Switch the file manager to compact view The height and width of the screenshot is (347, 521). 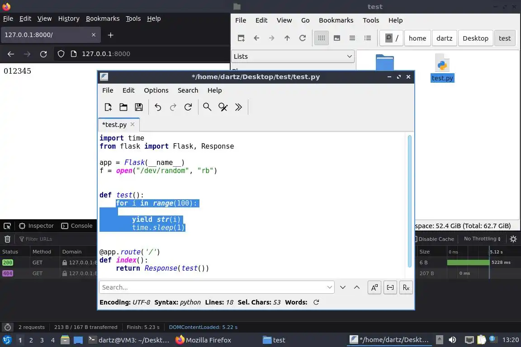coord(352,38)
